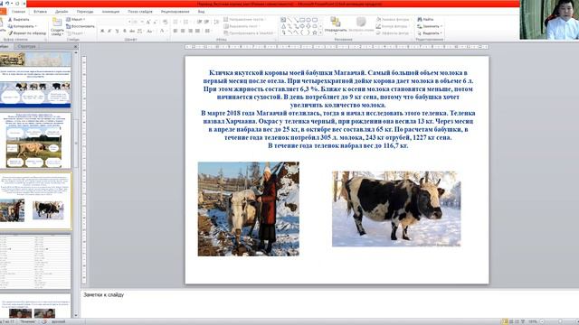The image size is (579, 325).
Task: Select the star shape in shapes gallery
Action: 315,32
